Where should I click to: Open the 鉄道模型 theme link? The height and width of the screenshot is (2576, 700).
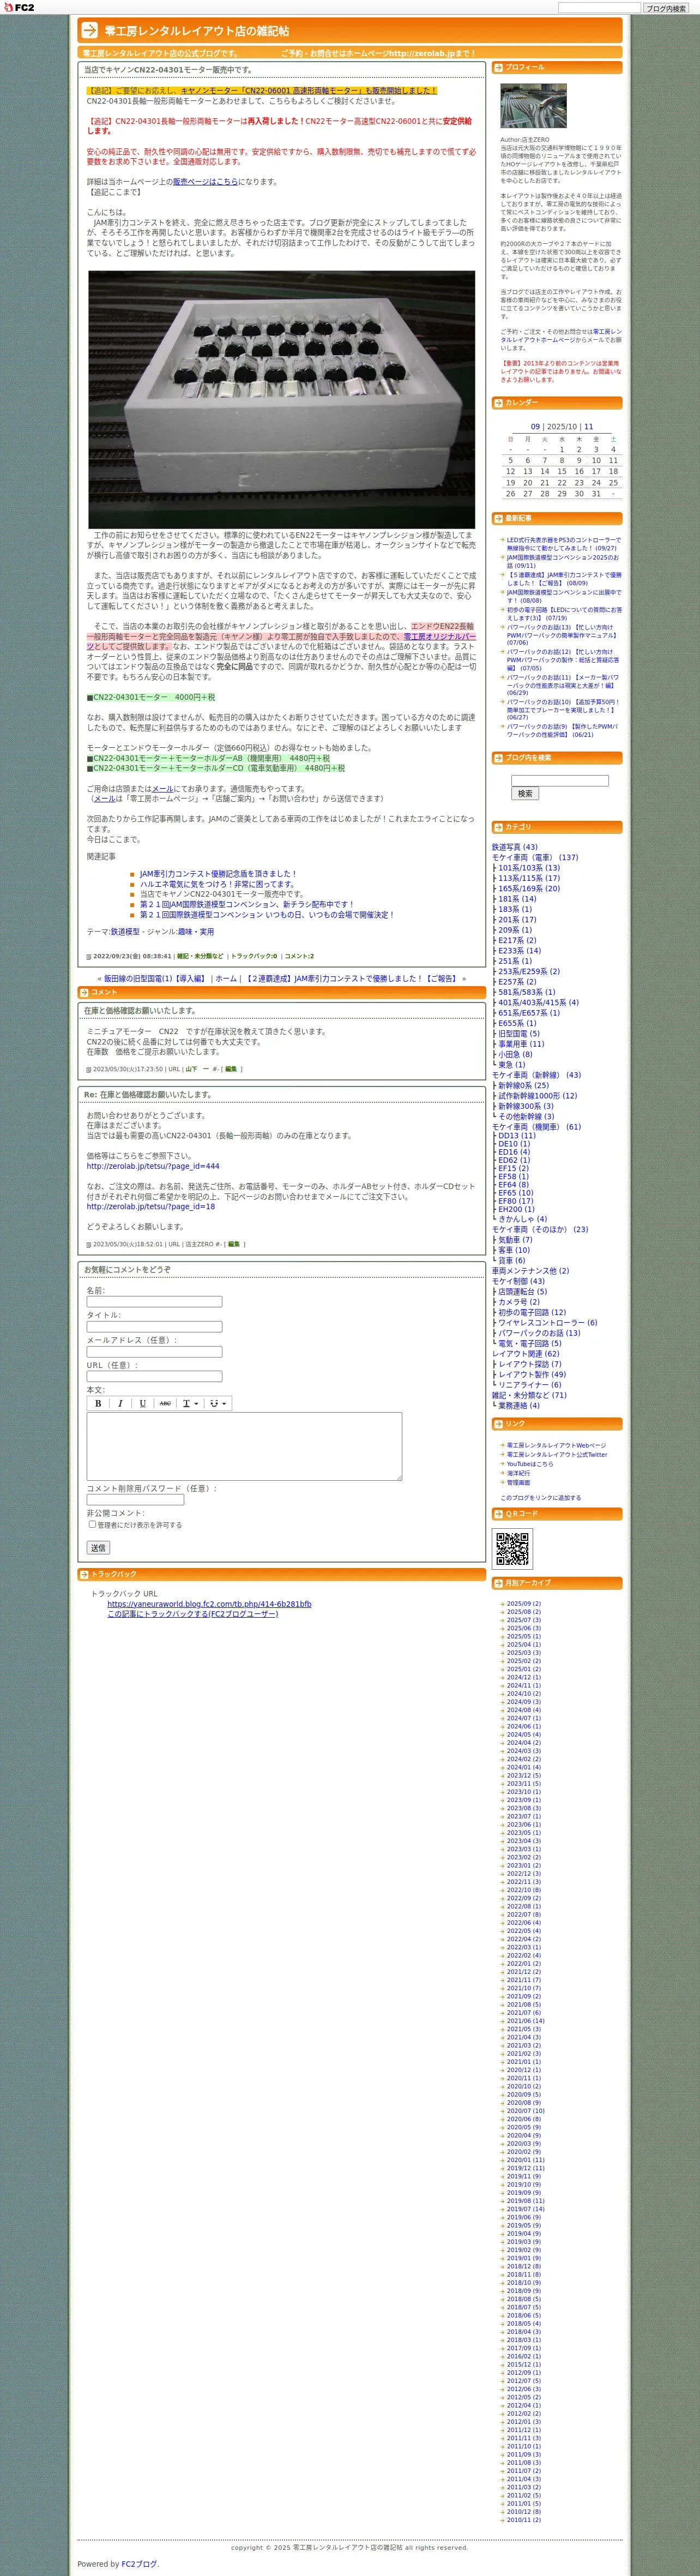point(125,932)
